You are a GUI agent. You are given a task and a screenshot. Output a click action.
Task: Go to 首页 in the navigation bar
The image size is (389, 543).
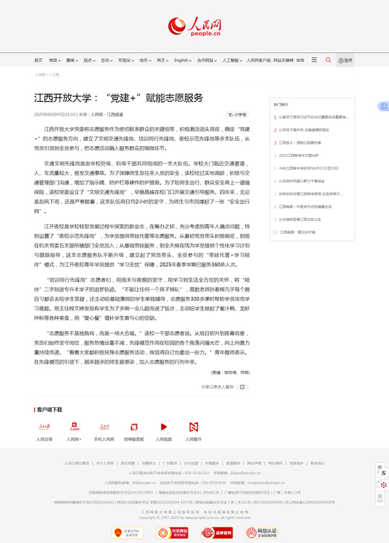tap(38, 60)
